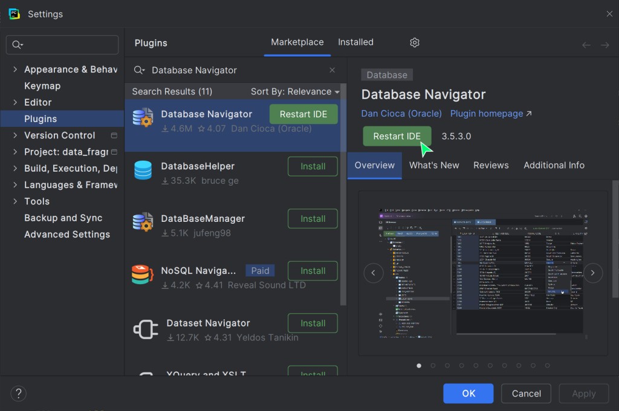This screenshot has width=619, height=411.
Task: Open the What's New tab
Action: point(434,165)
